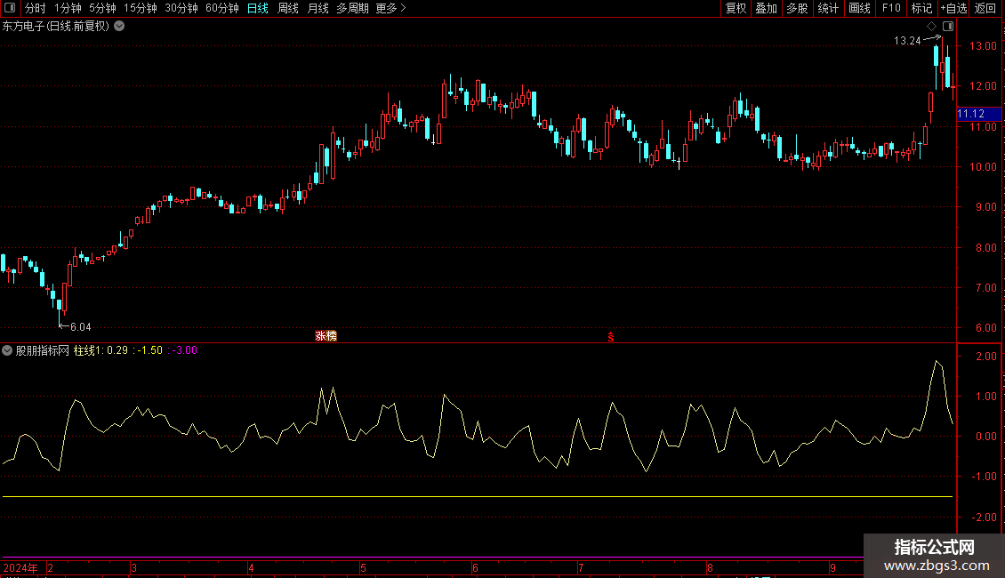This screenshot has width=1005, height=578.
Task: Click the 0.00 indicator axis label
Action: (x=985, y=437)
